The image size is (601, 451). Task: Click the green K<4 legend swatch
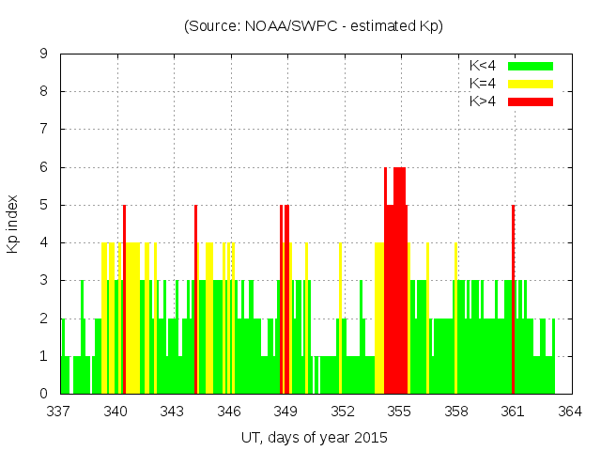point(531,66)
